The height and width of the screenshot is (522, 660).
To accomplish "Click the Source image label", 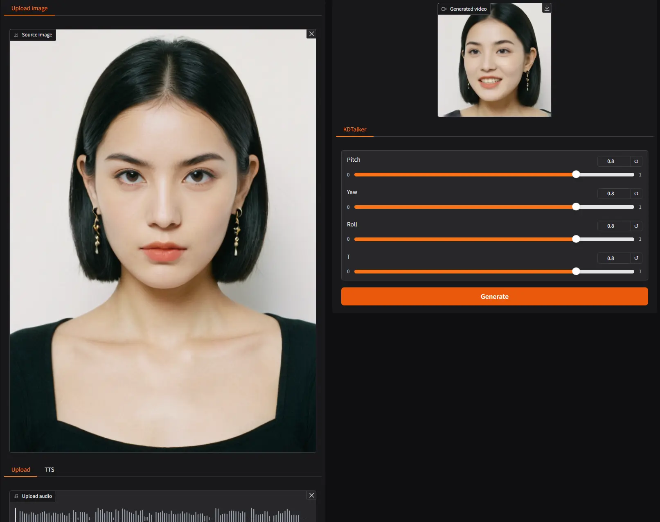I will click(33, 35).
